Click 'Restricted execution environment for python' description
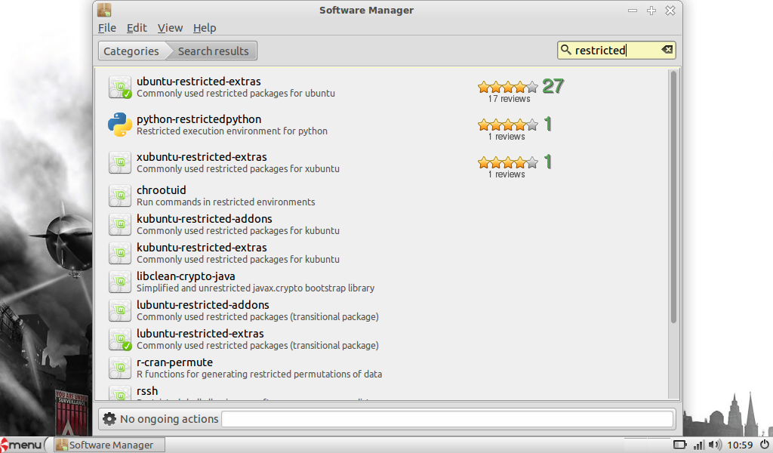Screen dimensions: 773x453 click(x=232, y=131)
